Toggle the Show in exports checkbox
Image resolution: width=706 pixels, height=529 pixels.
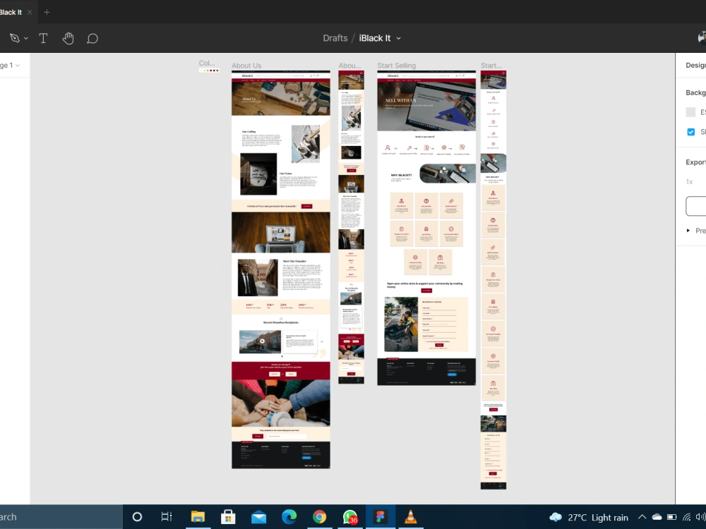coord(690,132)
